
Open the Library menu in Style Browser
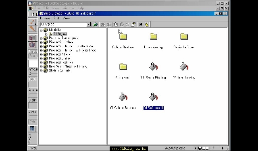click(45, 18)
